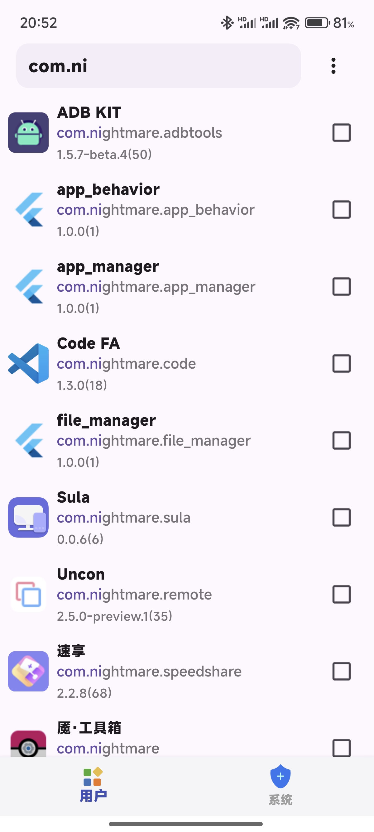Focus the com.ni search field
Image resolution: width=374 pixels, height=832 pixels.
pyautogui.click(x=158, y=66)
